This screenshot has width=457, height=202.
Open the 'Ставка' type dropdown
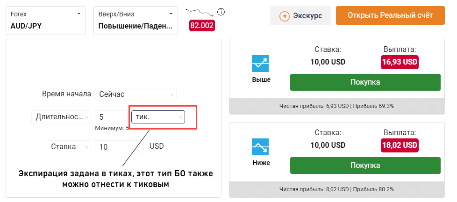[68, 147]
